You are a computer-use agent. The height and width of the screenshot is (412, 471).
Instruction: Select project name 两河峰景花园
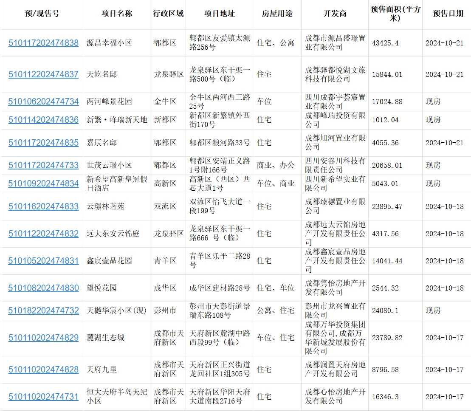(109, 102)
